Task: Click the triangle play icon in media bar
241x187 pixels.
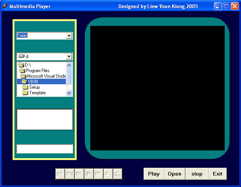Action: [x=79, y=174]
